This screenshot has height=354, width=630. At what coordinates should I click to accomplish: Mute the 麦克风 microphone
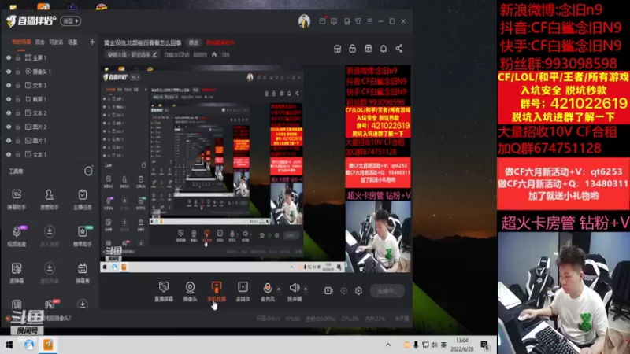[x=267, y=291]
